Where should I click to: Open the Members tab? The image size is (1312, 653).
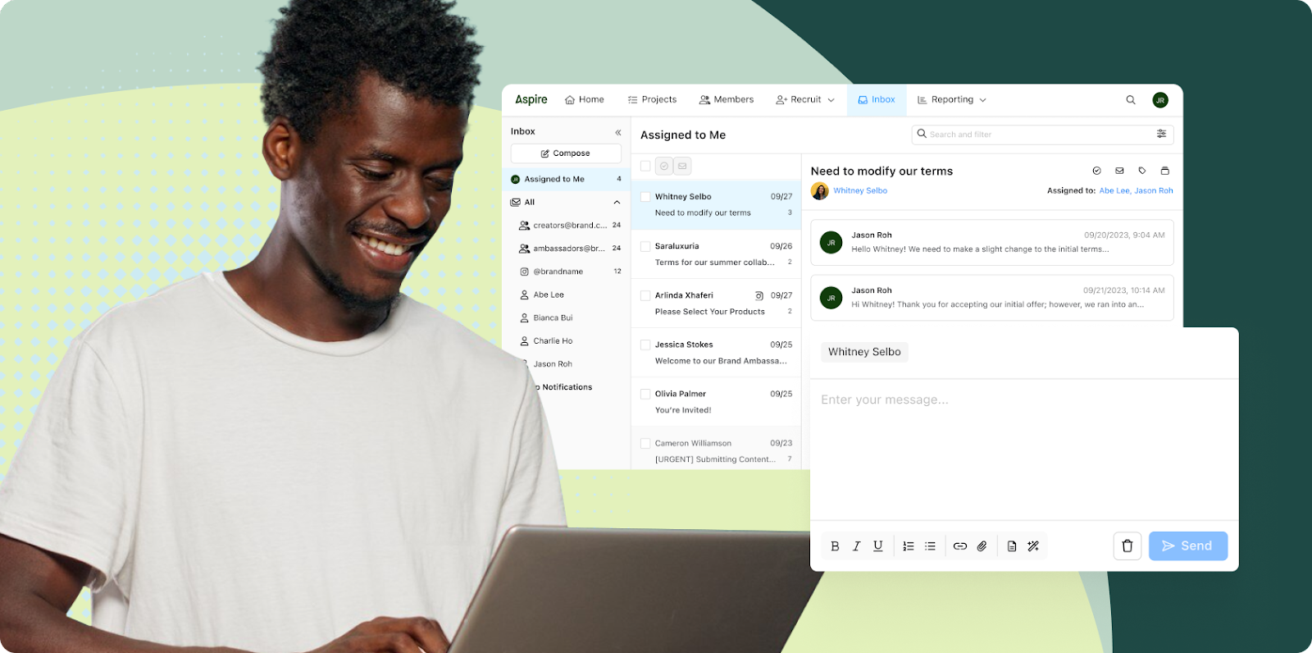(x=726, y=100)
